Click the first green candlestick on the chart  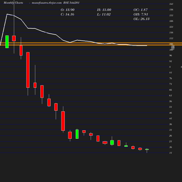point(7,42)
